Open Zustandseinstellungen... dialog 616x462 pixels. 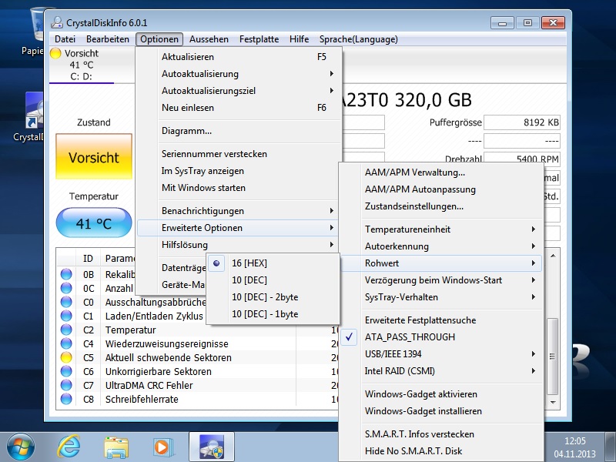(441, 206)
